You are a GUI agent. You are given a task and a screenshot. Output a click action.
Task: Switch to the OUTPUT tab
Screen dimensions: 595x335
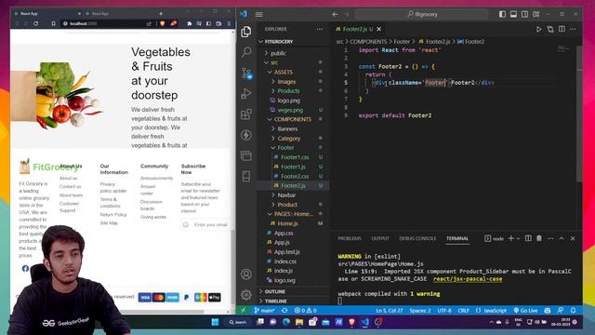pyautogui.click(x=380, y=238)
